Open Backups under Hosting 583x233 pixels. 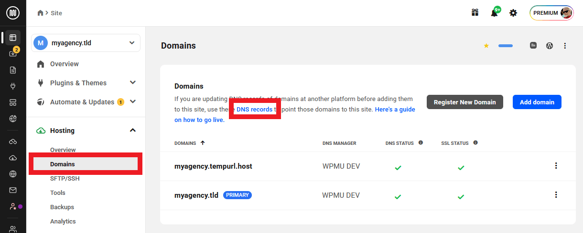point(62,207)
